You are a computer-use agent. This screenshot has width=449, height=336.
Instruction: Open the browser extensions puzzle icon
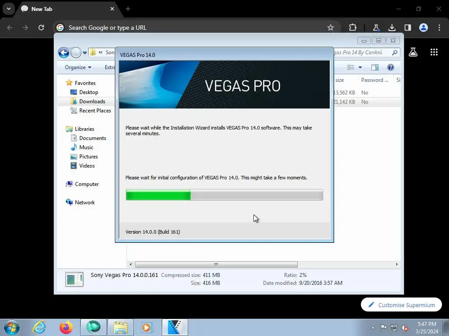353,28
